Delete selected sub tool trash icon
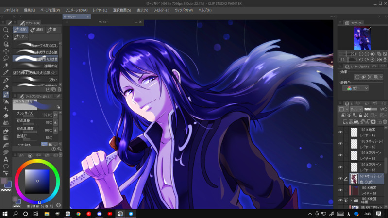Screen dimensions: 388x218 (59, 89)
